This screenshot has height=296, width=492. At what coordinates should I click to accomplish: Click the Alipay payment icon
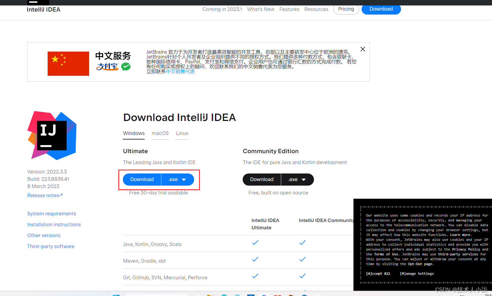click(x=107, y=67)
